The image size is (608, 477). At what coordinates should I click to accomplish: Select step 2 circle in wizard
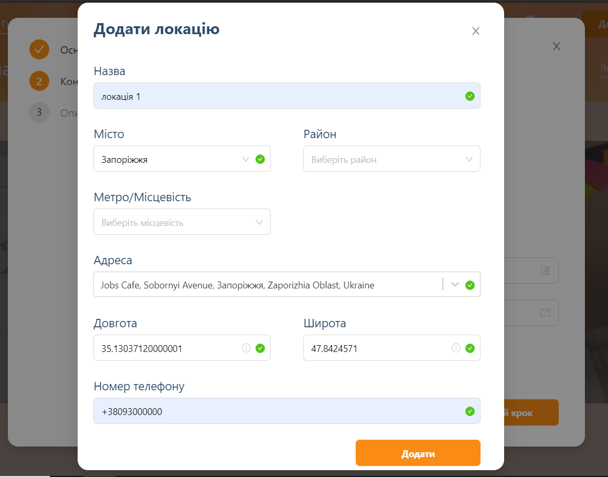pyautogui.click(x=39, y=81)
